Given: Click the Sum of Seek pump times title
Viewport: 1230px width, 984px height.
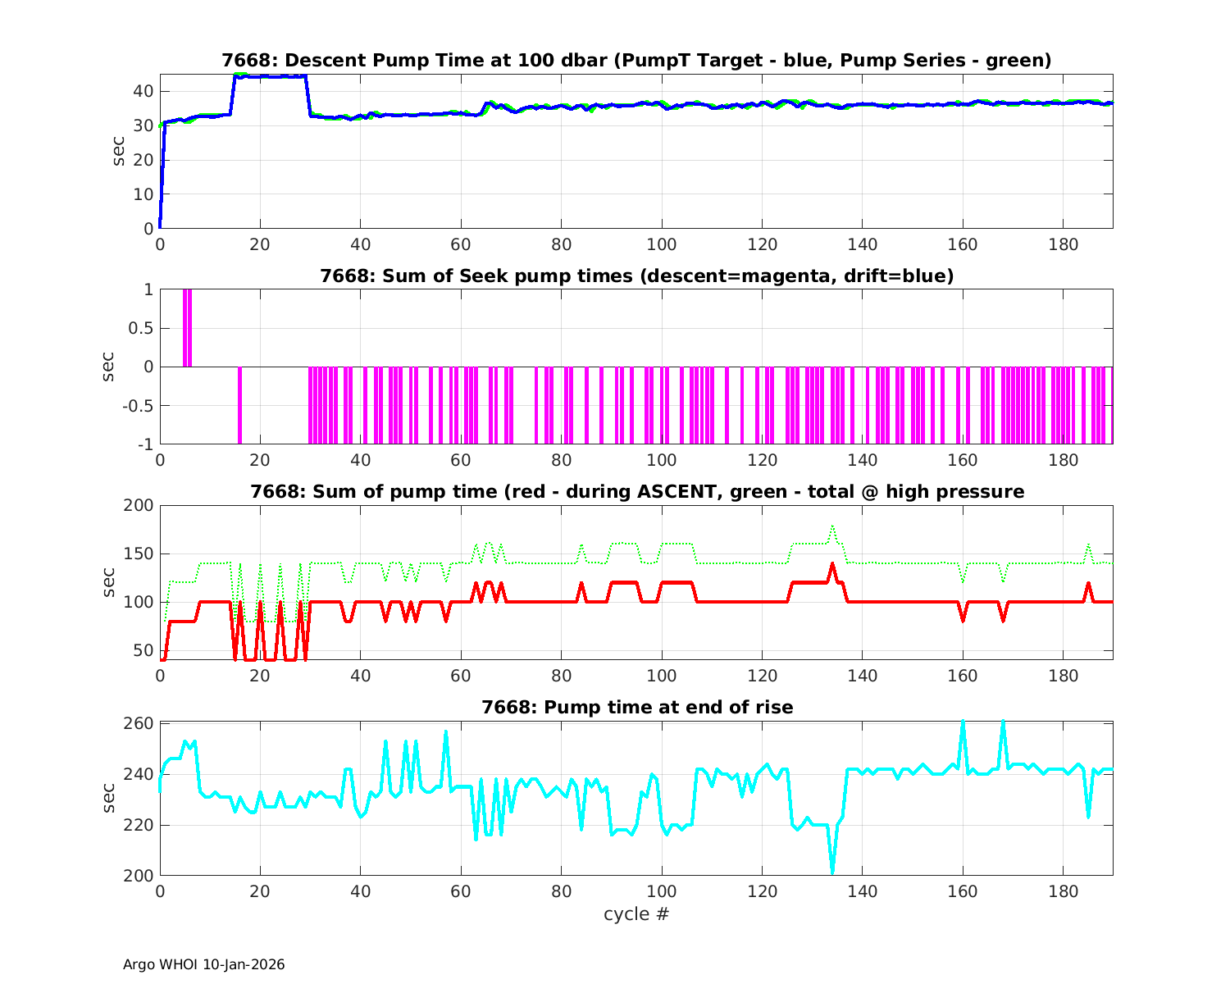Looking at the screenshot, I should 636,276.
